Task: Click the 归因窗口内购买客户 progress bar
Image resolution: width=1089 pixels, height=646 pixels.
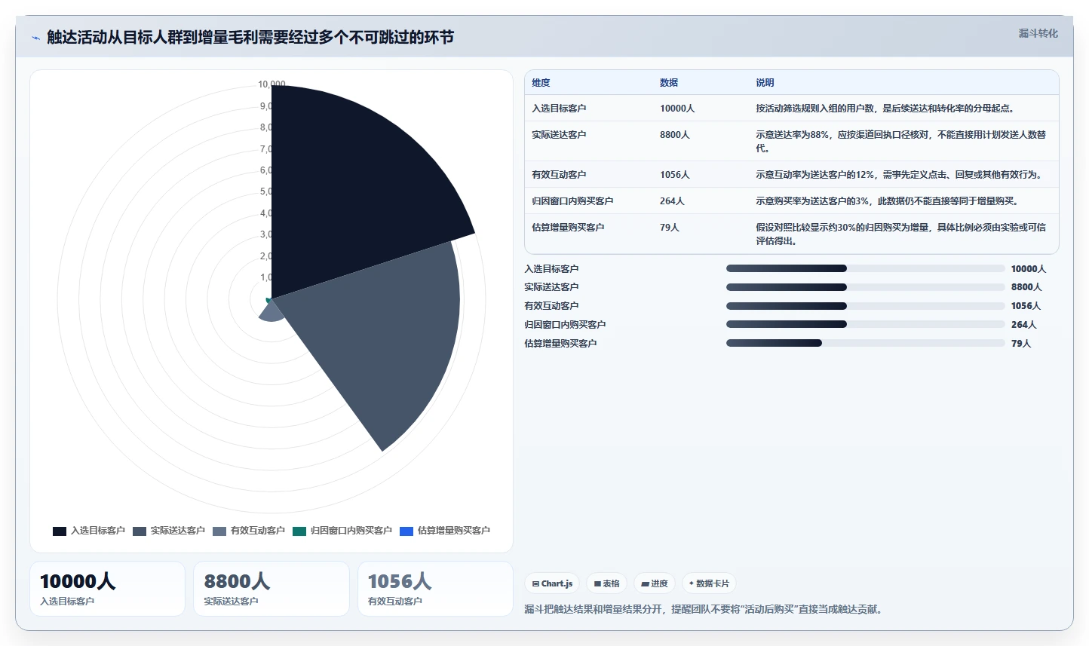Action: click(x=865, y=325)
